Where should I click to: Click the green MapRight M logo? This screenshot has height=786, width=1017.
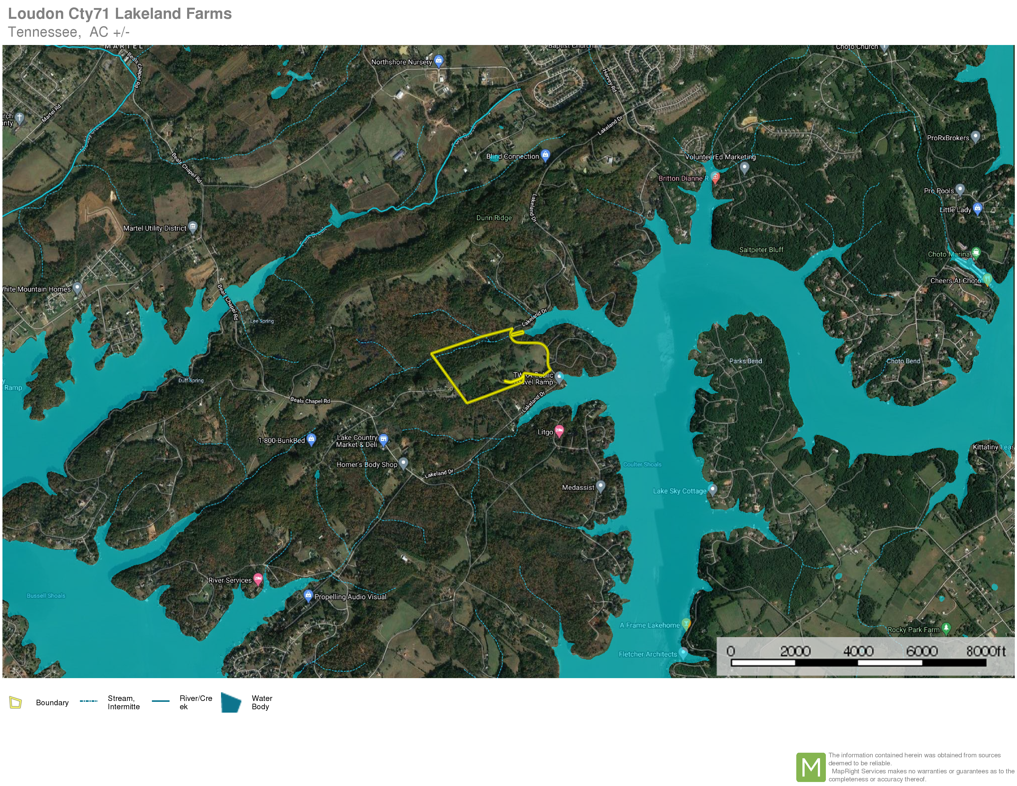pyautogui.click(x=811, y=767)
